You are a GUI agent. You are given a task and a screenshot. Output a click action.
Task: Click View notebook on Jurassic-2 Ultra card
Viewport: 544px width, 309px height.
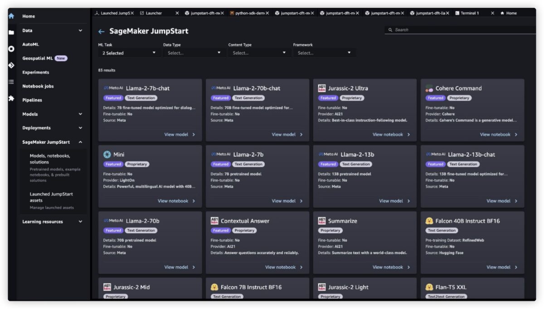point(391,135)
